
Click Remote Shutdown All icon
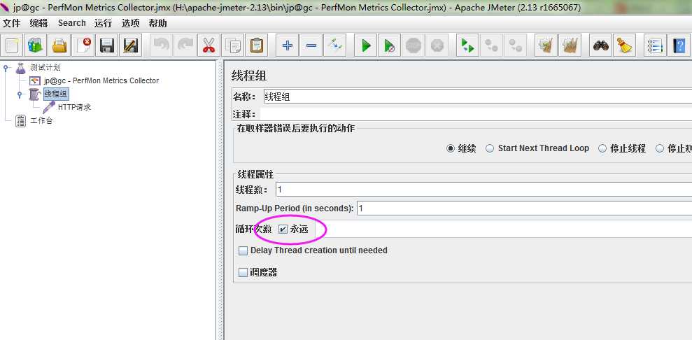[x=515, y=45]
